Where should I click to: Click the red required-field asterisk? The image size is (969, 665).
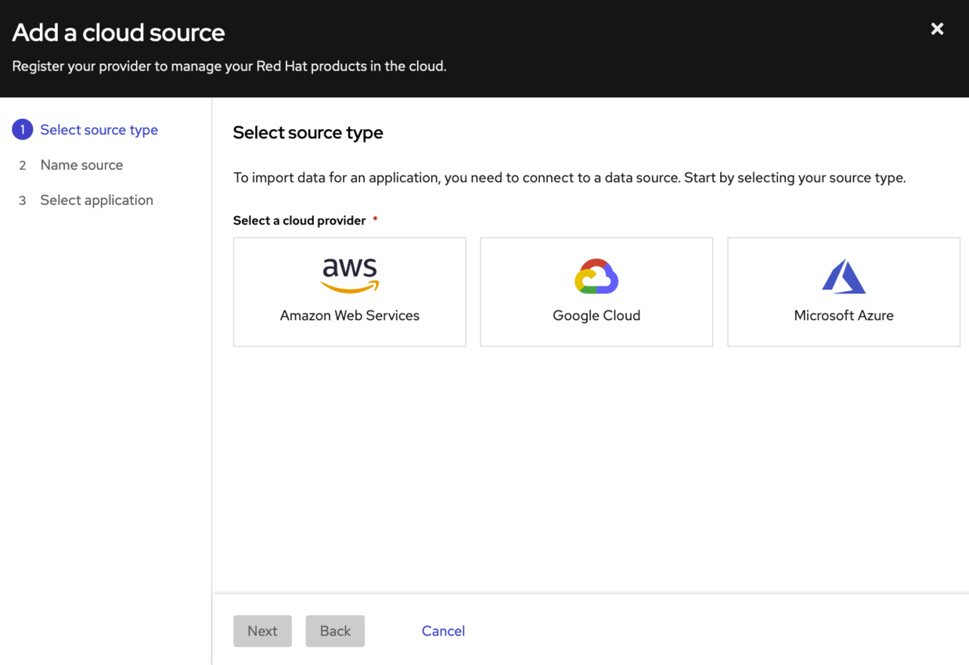coord(374,220)
